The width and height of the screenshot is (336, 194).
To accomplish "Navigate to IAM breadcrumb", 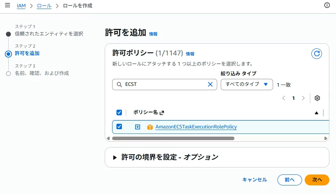I will [21, 6].
